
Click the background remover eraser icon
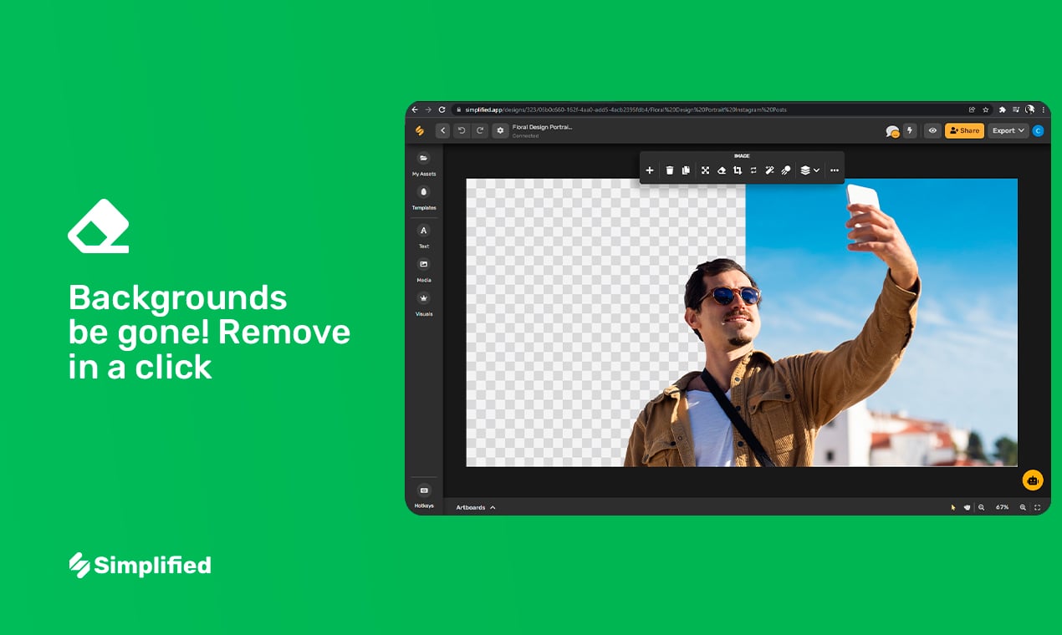(x=721, y=170)
